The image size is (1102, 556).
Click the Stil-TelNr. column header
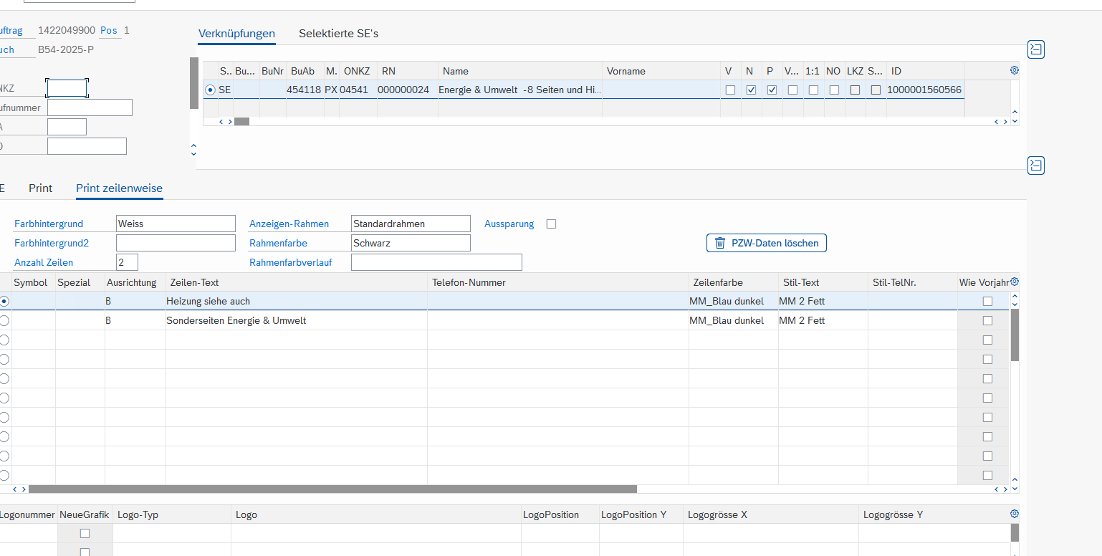point(913,282)
